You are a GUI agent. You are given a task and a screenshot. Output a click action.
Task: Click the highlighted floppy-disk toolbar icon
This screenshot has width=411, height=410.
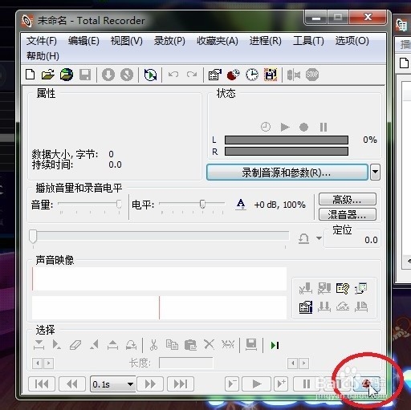point(271,75)
